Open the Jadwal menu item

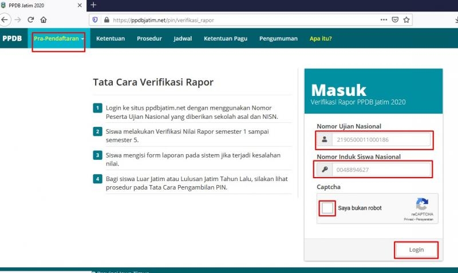click(x=183, y=38)
